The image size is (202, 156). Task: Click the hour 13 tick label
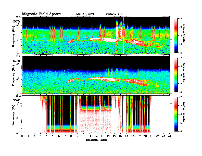(102, 136)
